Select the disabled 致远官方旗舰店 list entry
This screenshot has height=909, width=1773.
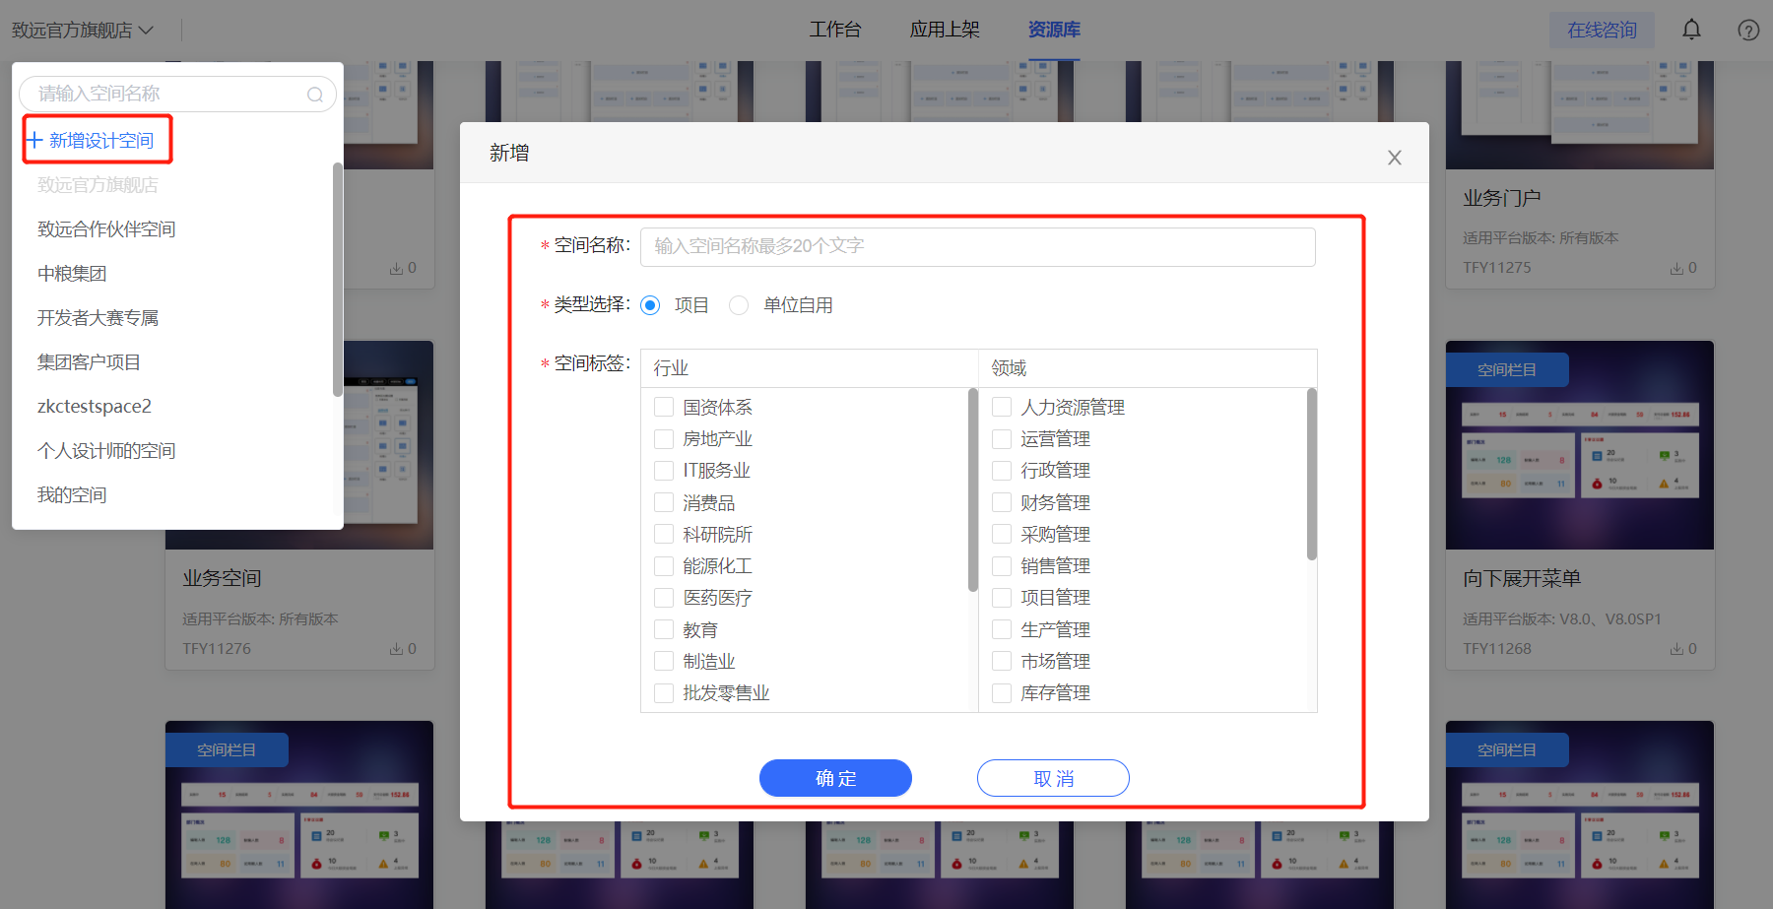[98, 185]
